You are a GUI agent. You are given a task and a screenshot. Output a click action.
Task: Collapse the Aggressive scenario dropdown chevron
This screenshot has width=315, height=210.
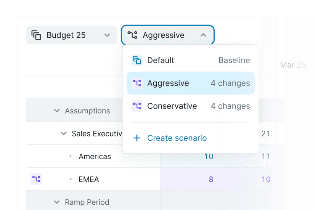tap(203, 35)
